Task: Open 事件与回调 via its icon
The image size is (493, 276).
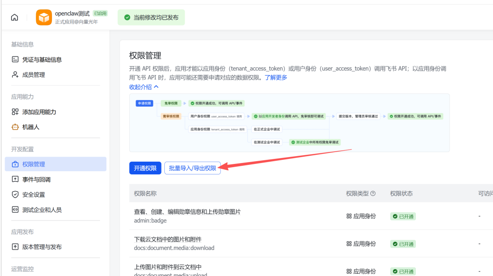Action: pos(15,179)
